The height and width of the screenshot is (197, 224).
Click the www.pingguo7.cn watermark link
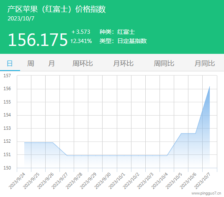206,193
